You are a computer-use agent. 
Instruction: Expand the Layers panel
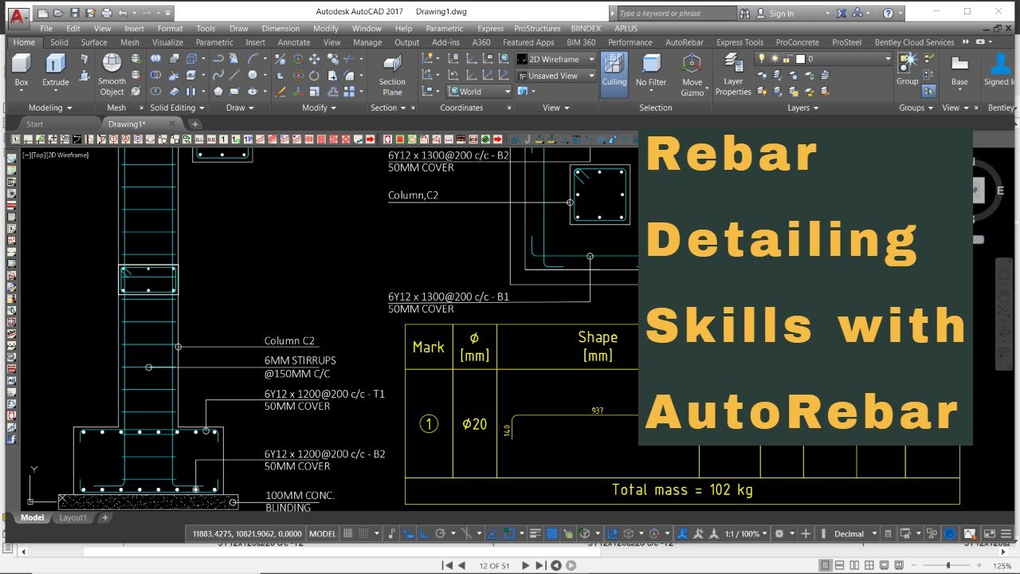[802, 108]
